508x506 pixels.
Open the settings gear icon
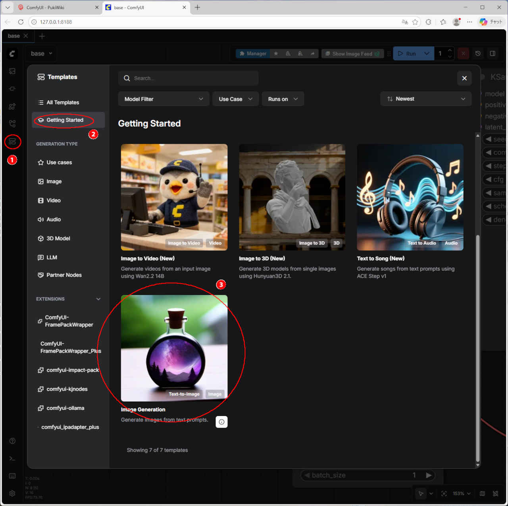pyautogui.click(x=12, y=493)
